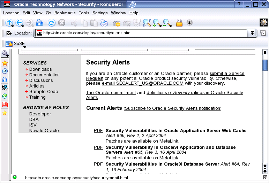269x183 pixels.
Task: Open the red Root Folder panel in sidebar
Action: (5, 104)
